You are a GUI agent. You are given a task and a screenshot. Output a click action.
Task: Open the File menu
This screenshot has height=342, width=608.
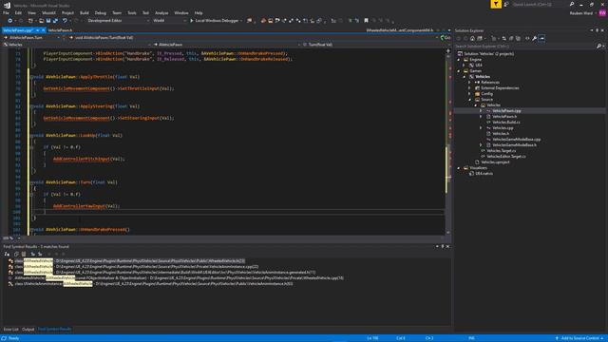(6, 12)
